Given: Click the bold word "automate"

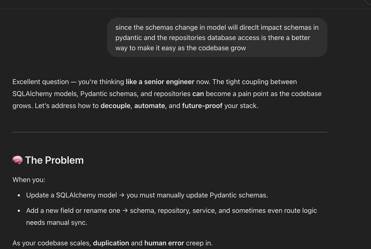Looking at the screenshot, I should point(149,105).
